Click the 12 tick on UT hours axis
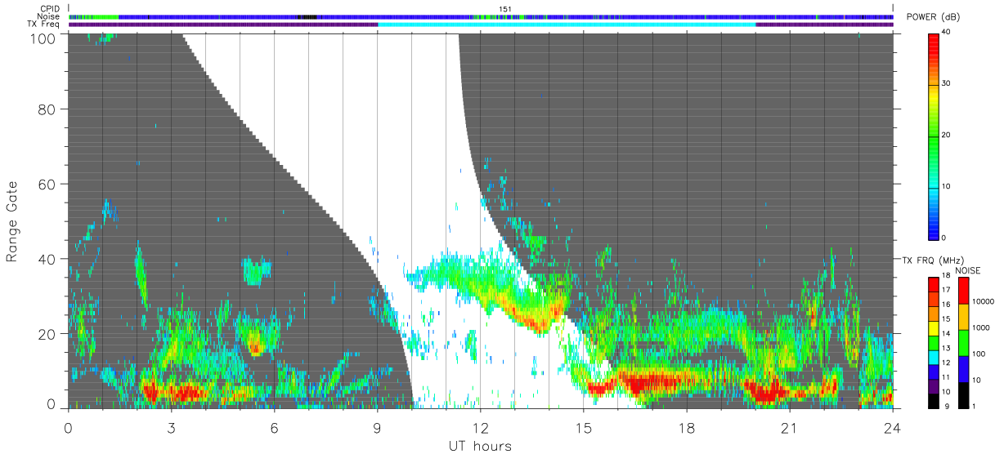Viewport: 1004px width, 463px height. (x=480, y=427)
